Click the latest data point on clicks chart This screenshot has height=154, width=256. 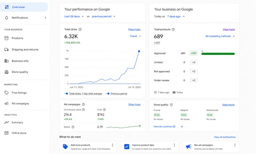(139, 51)
